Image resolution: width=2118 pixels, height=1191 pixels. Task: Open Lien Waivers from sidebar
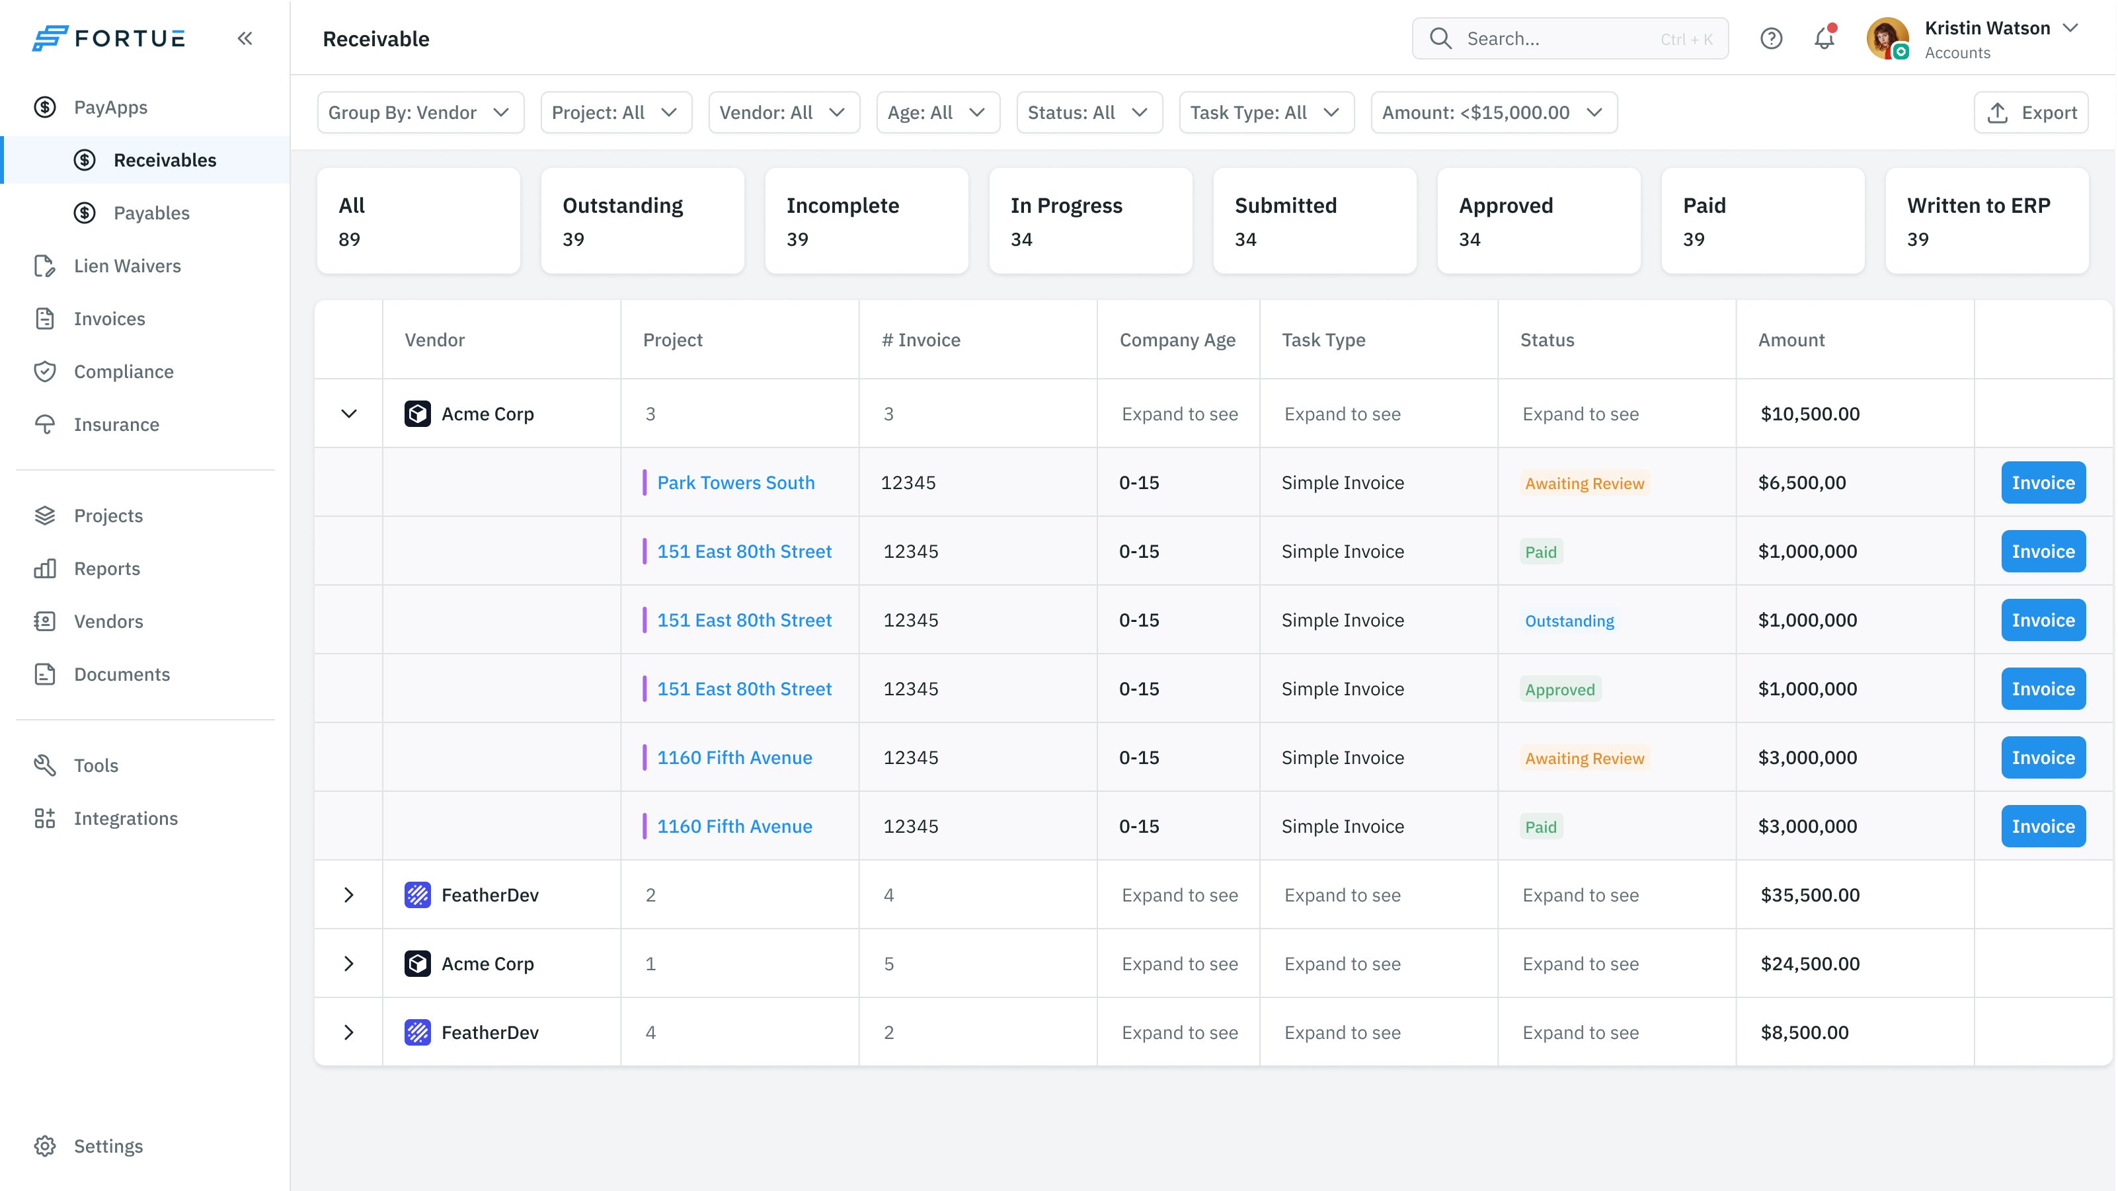(x=127, y=266)
